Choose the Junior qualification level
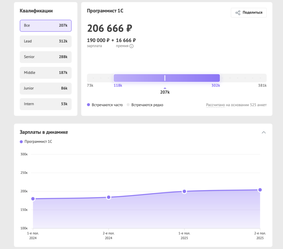This screenshot has width=283, height=249. (x=46, y=89)
